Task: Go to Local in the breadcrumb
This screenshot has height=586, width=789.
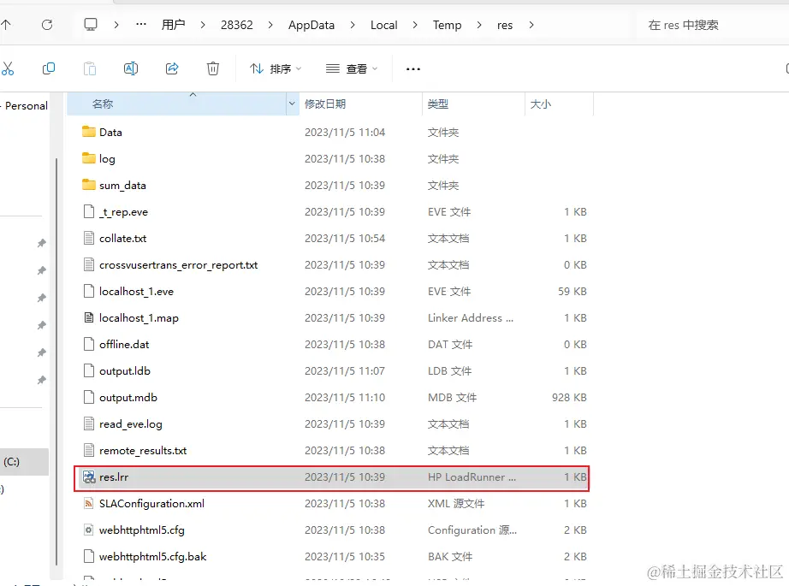Action: 384,25
